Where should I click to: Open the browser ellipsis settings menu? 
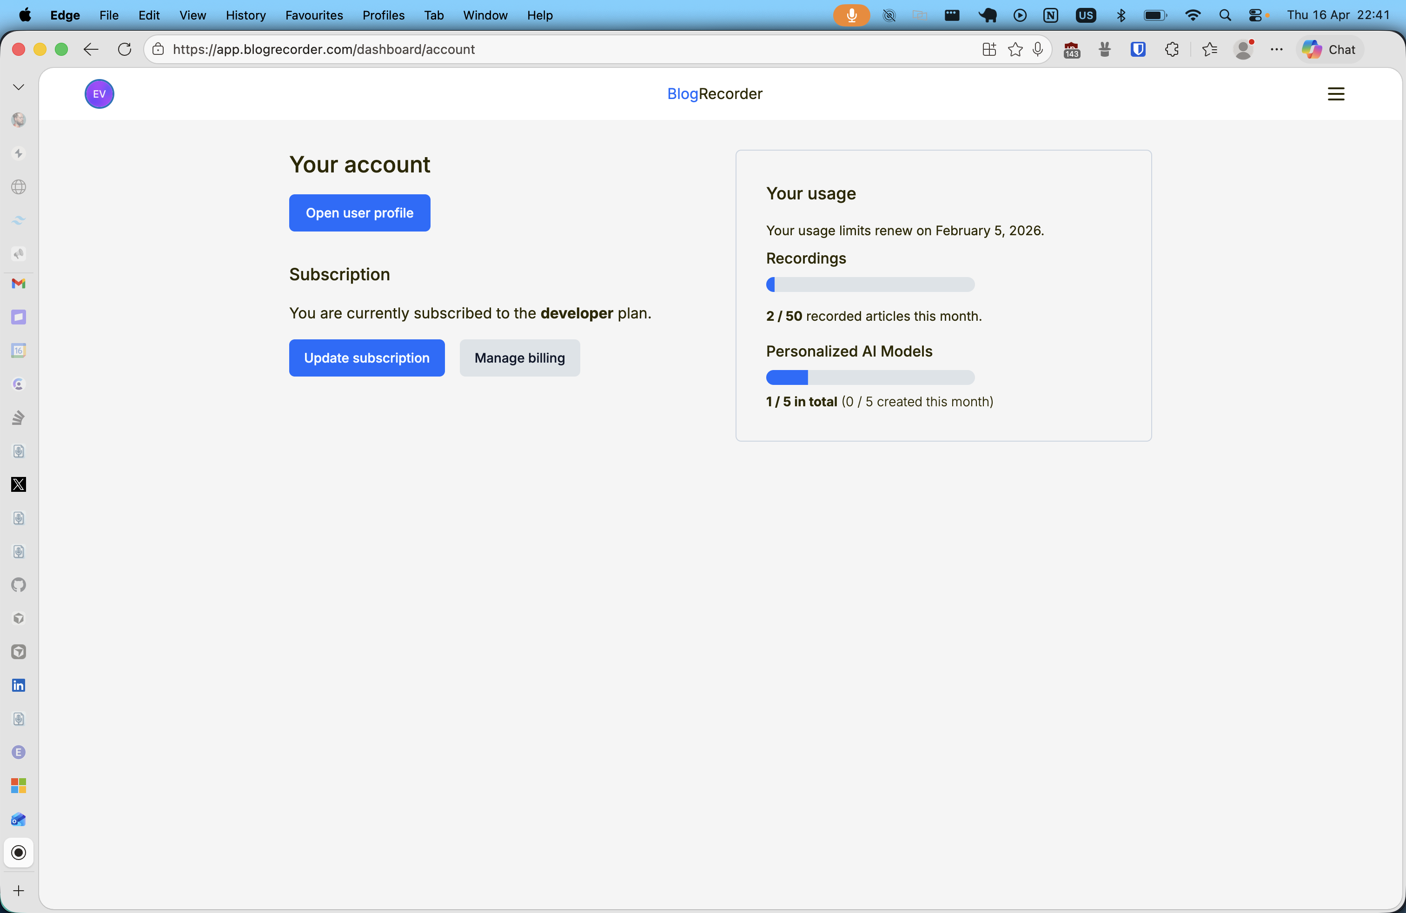(1277, 50)
